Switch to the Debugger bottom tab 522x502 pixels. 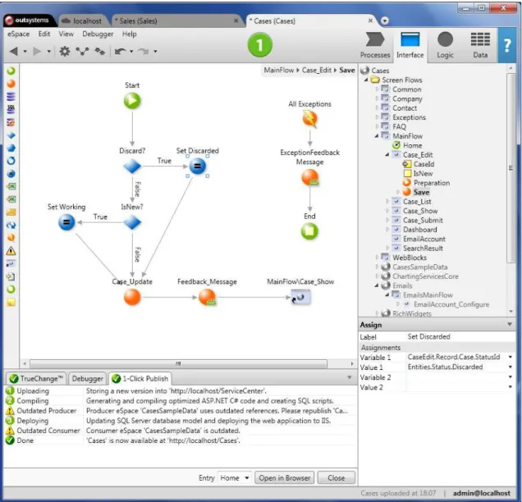point(87,379)
